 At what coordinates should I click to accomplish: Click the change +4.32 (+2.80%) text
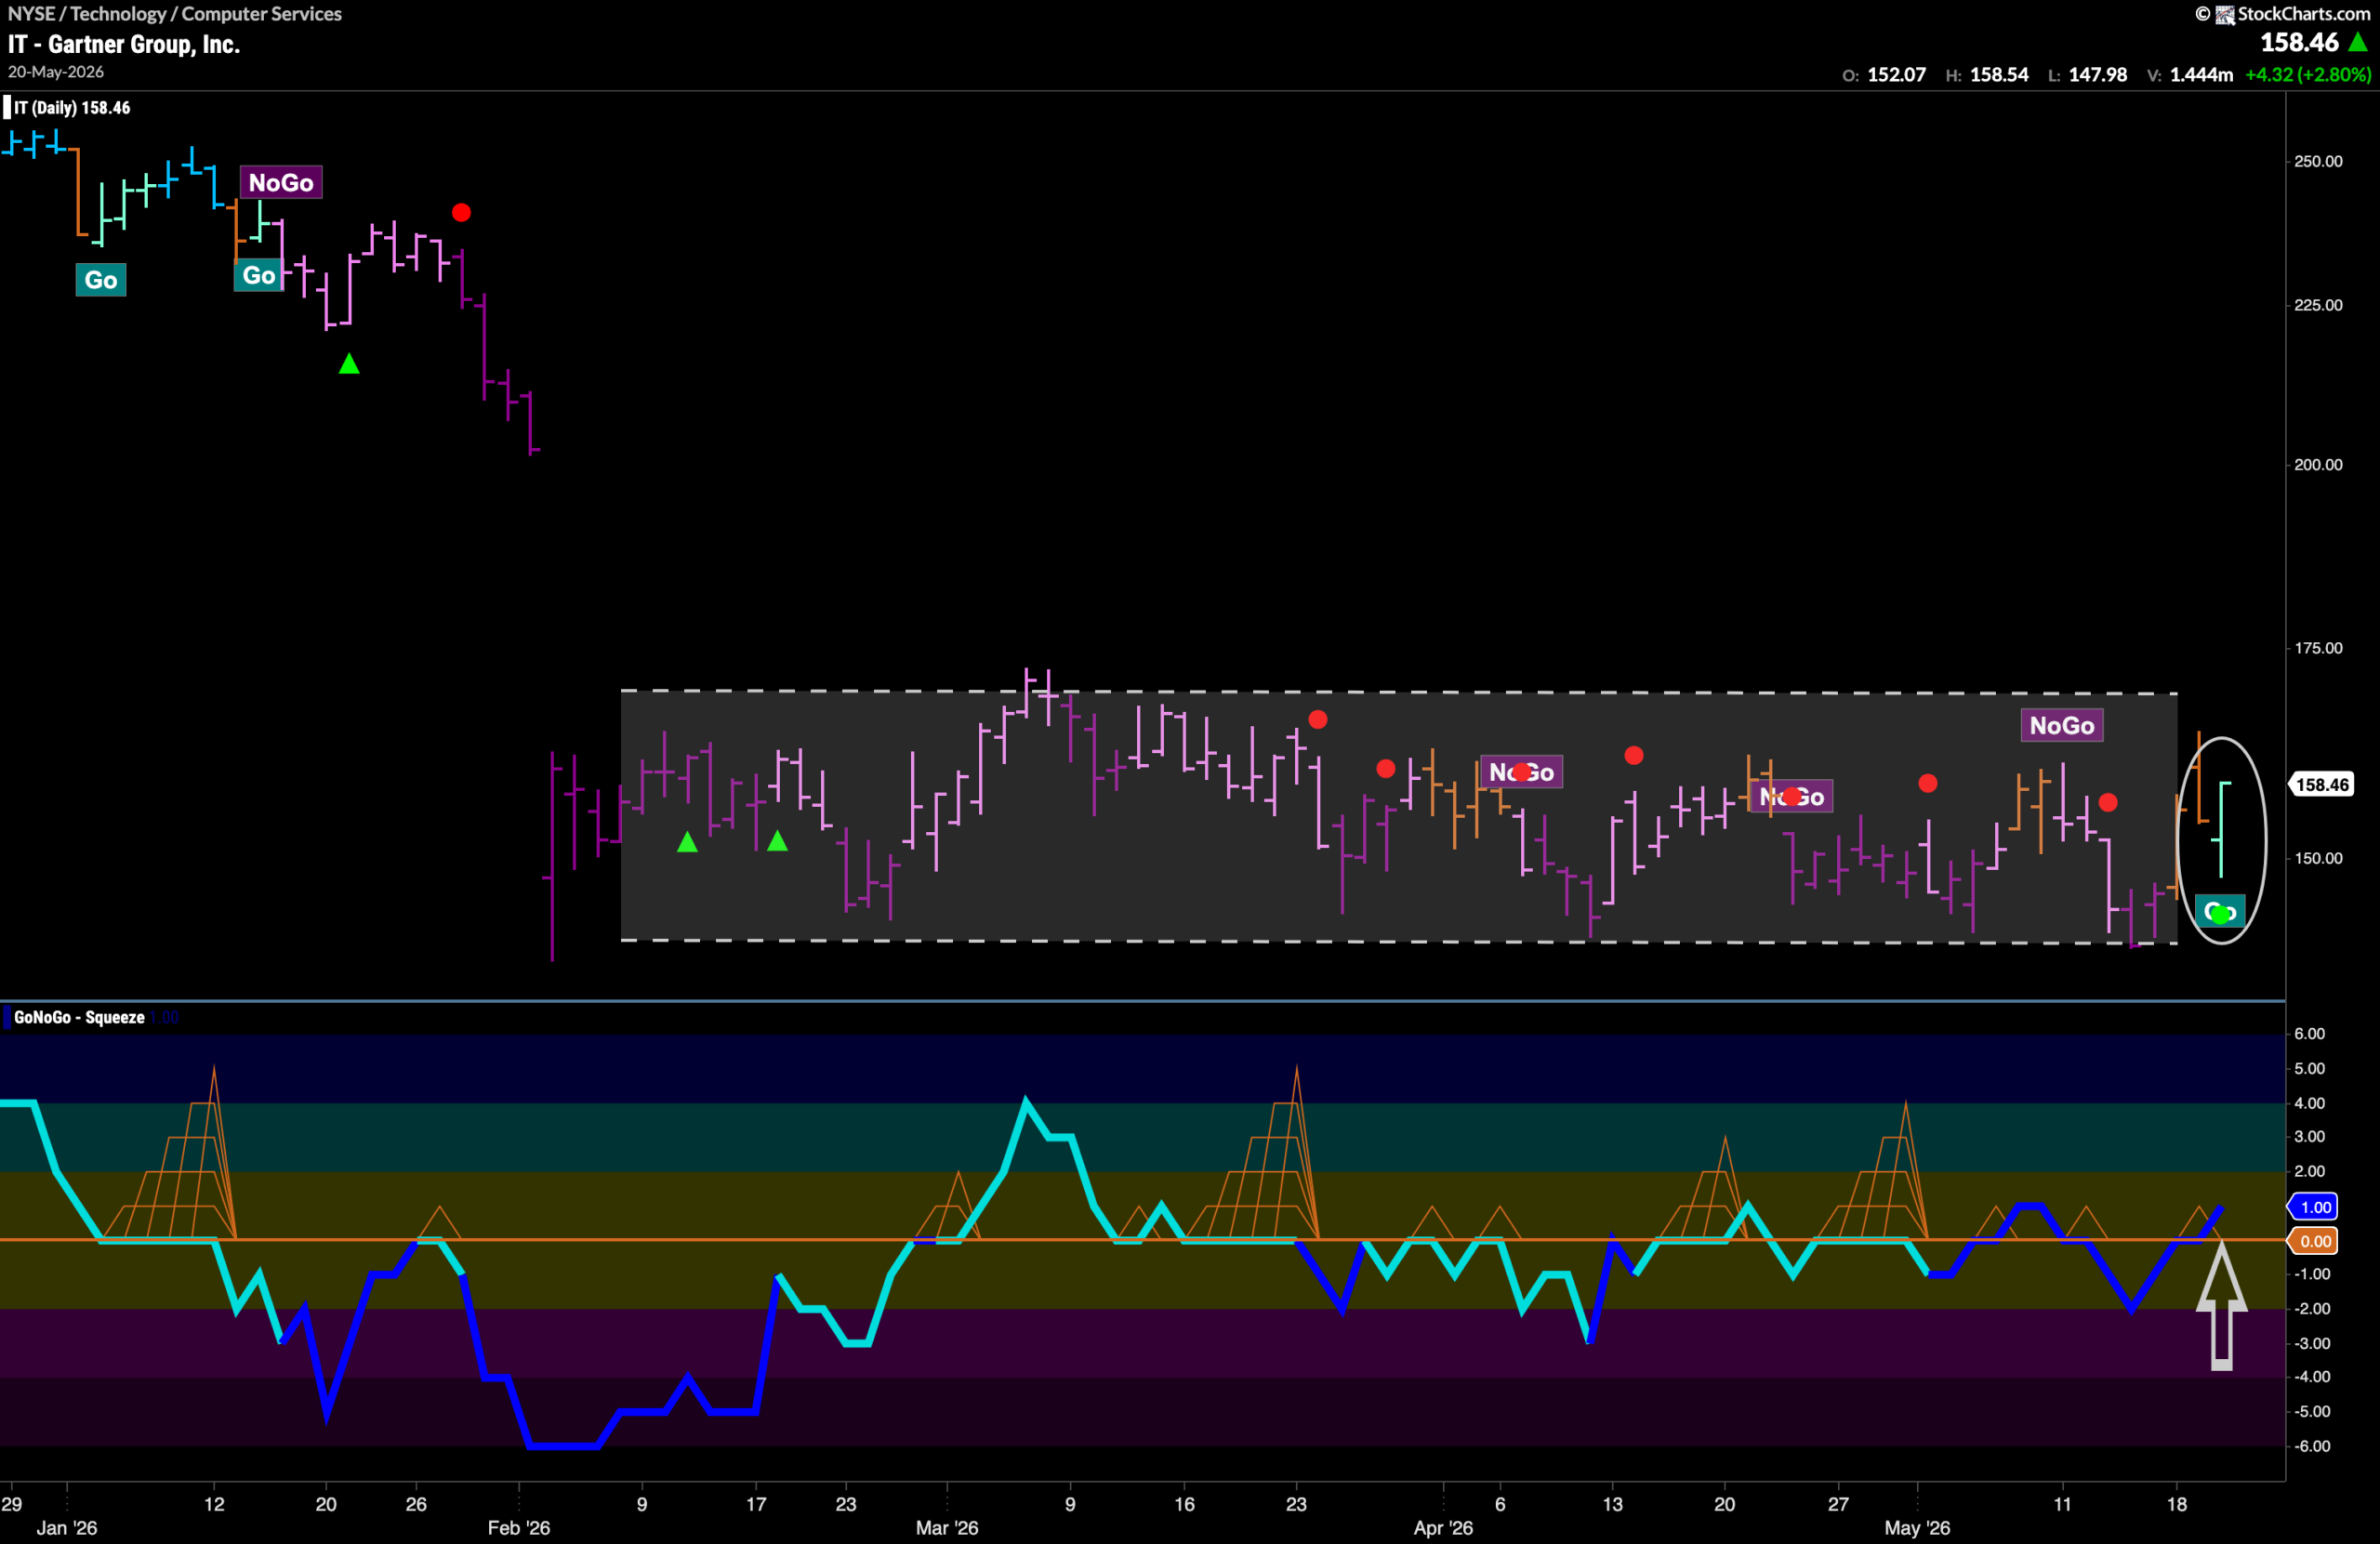coord(2308,75)
